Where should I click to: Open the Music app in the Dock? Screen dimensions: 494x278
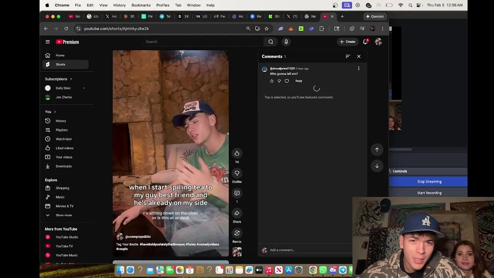[269, 270]
